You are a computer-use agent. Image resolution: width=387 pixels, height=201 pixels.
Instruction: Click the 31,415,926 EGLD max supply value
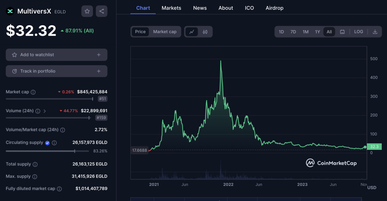click(89, 177)
